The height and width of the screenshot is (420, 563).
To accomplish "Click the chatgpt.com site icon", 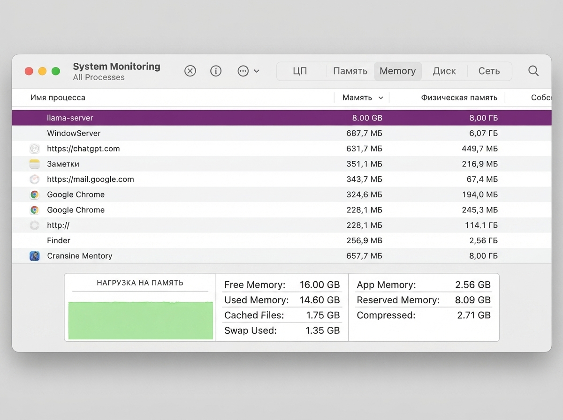I will pos(34,149).
